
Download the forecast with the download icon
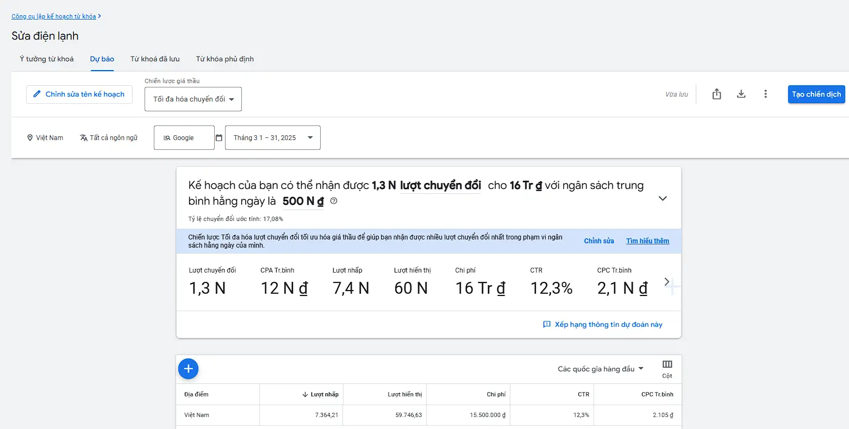point(741,94)
